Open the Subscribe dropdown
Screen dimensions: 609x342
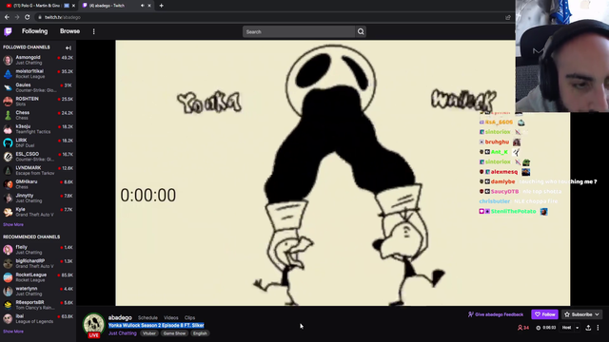[581, 314]
